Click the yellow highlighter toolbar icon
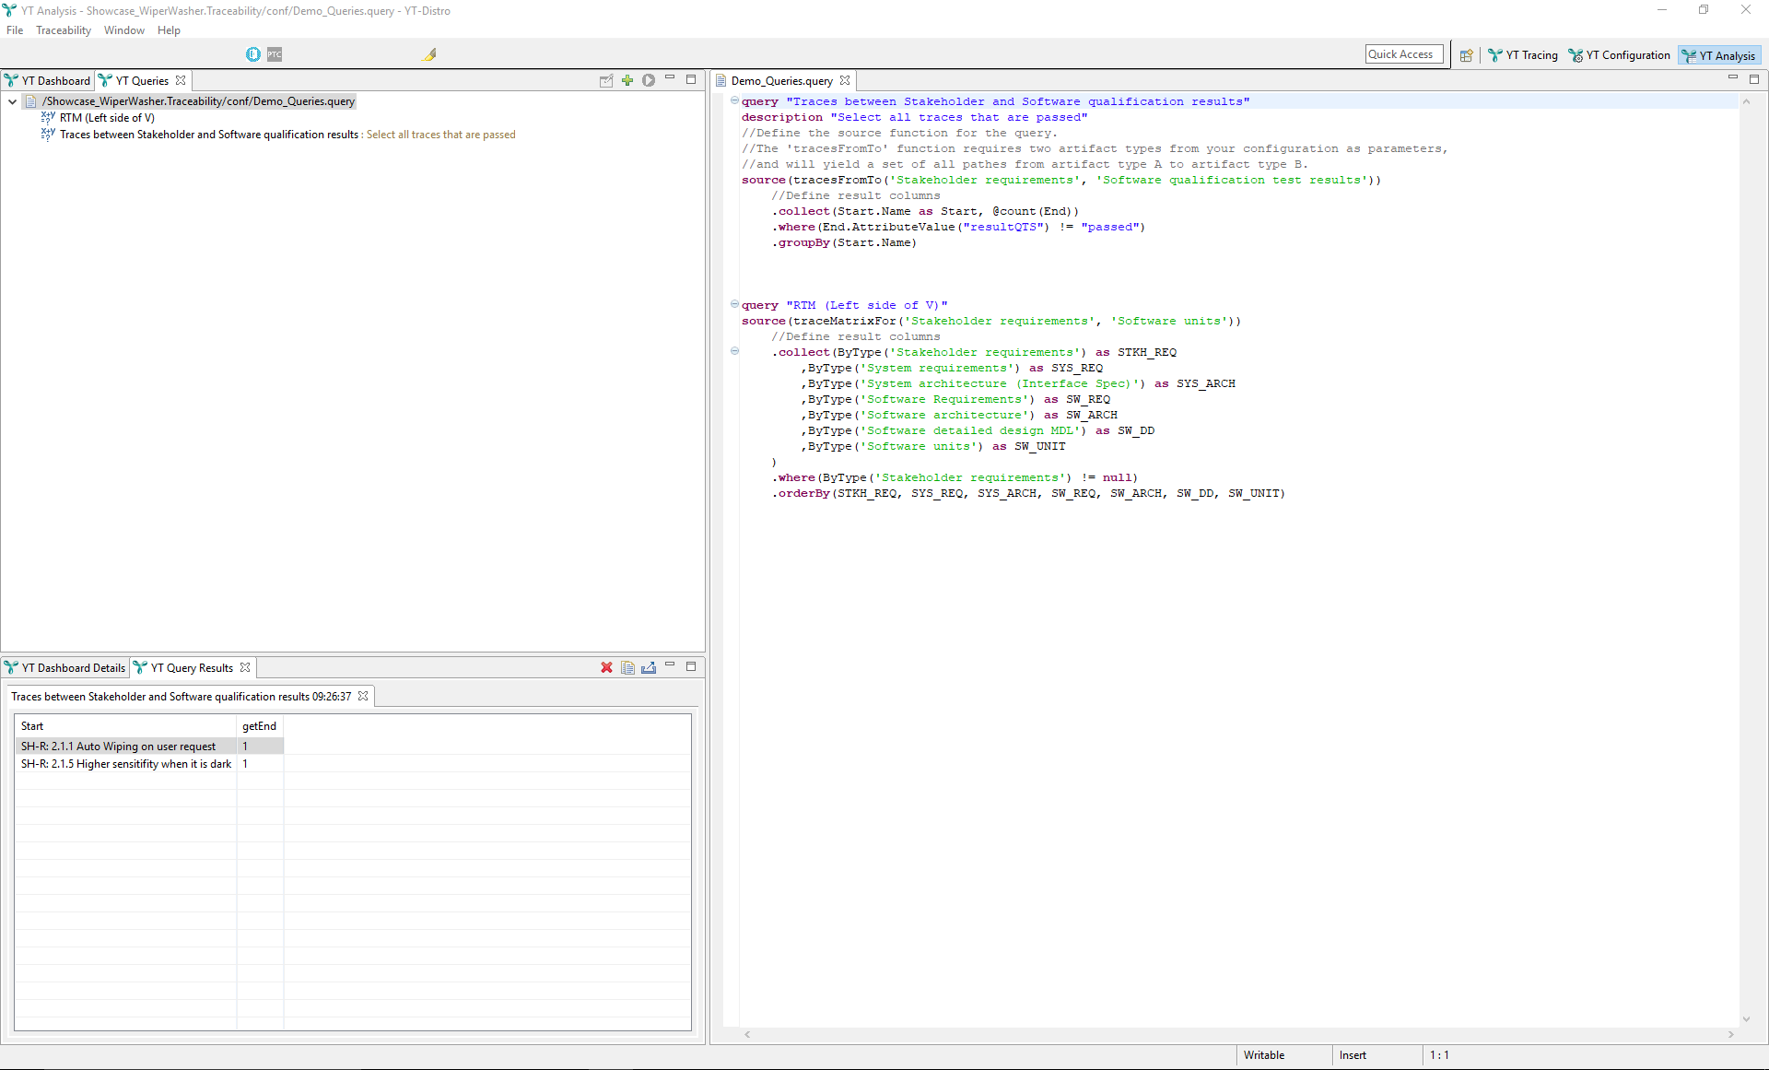Image resolution: width=1769 pixels, height=1070 pixels. pyautogui.click(x=429, y=54)
